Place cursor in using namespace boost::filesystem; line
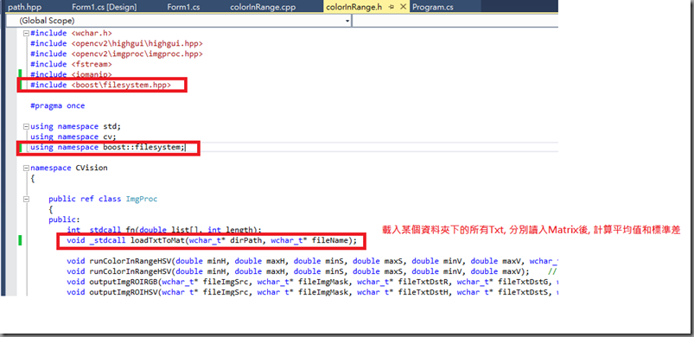 107,147
